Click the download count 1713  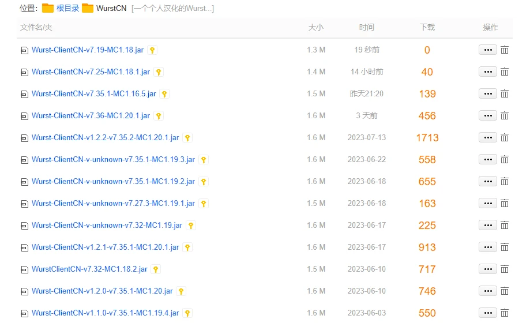pos(427,138)
